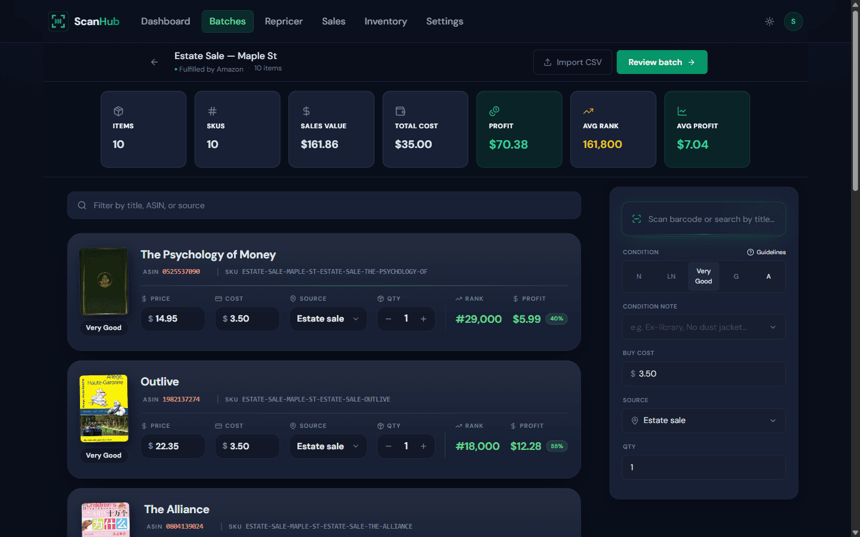Go to the Sales tab

(x=334, y=21)
